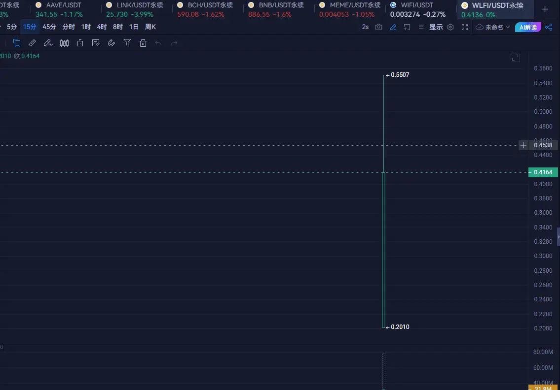
Task: Click the trash delete drawings icon
Action: point(143,43)
